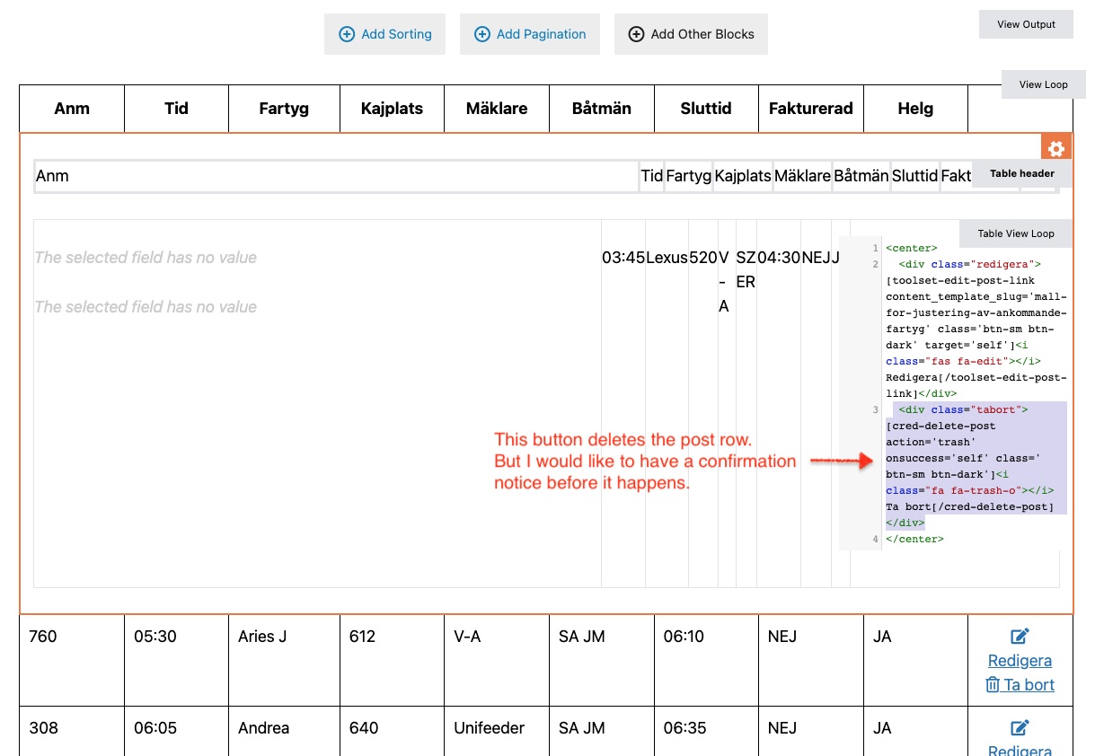
Task: Select the Kajplats cell in the editor header row
Action: pyautogui.click(x=743, y=176)
